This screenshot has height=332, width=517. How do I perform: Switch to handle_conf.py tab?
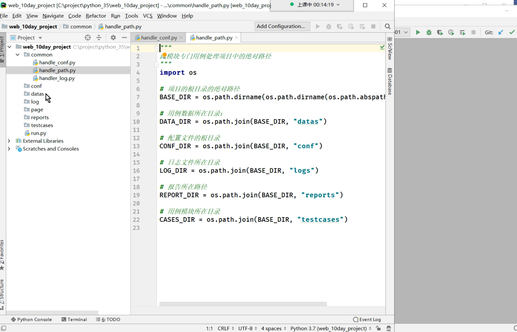click(159, 38)
